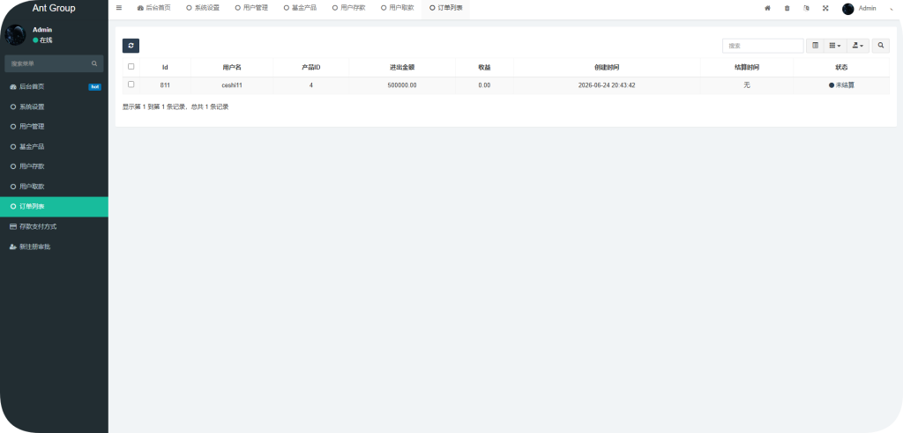This screenshot has width=903, height=433.
Task: Click the home icon in top bar
Action: [767, 8]
